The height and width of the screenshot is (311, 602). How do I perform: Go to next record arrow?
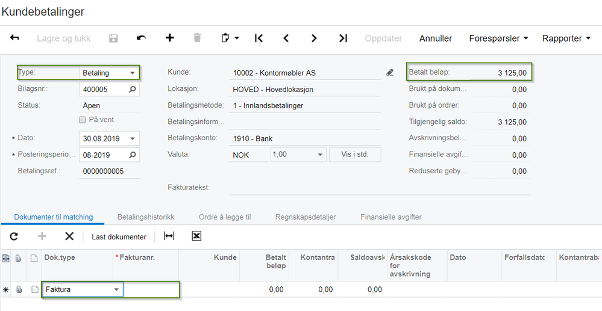[314, 38]
